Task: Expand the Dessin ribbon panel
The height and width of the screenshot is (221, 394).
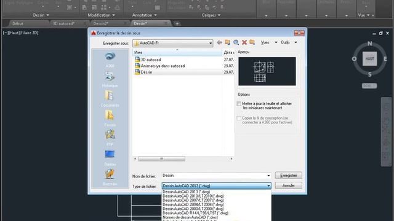Action: (41, 15)
